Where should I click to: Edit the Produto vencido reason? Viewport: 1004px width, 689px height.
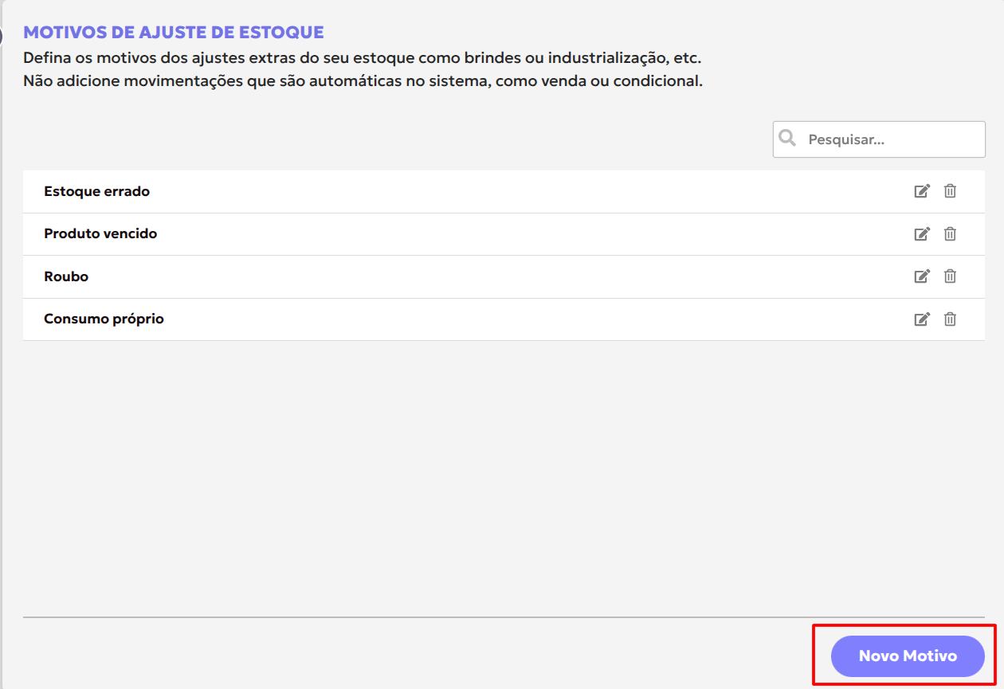click(922, 233)
